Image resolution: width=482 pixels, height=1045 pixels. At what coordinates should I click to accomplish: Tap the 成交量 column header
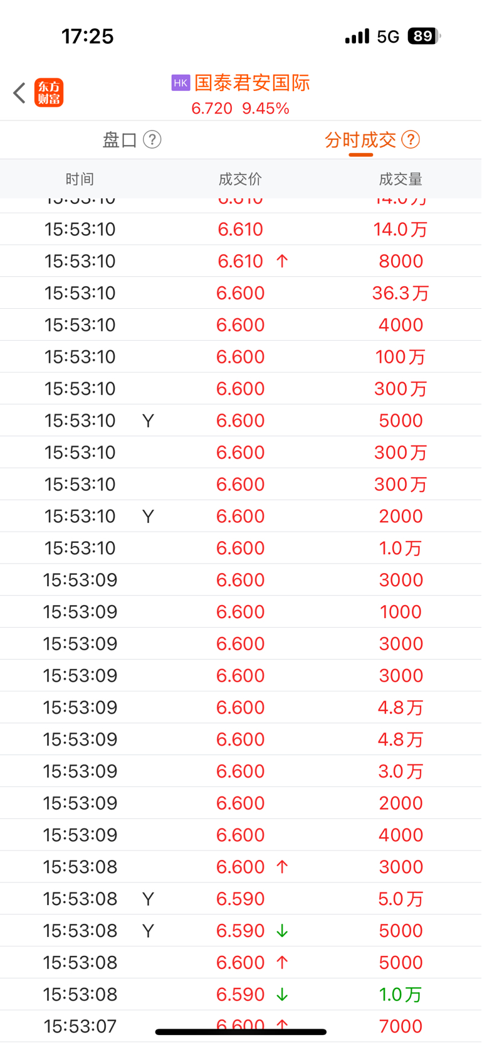(x=401, y=179)
